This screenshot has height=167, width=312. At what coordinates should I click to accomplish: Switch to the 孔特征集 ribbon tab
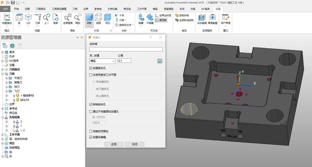point(112,9)
